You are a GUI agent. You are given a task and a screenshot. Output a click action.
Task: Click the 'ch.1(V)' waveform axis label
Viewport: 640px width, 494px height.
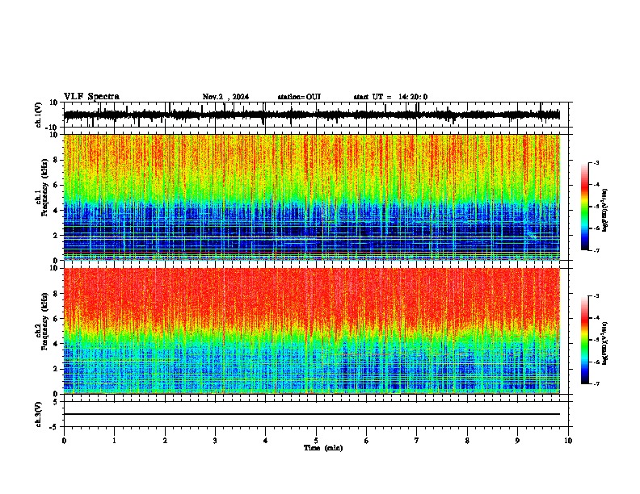coord(39,115)
